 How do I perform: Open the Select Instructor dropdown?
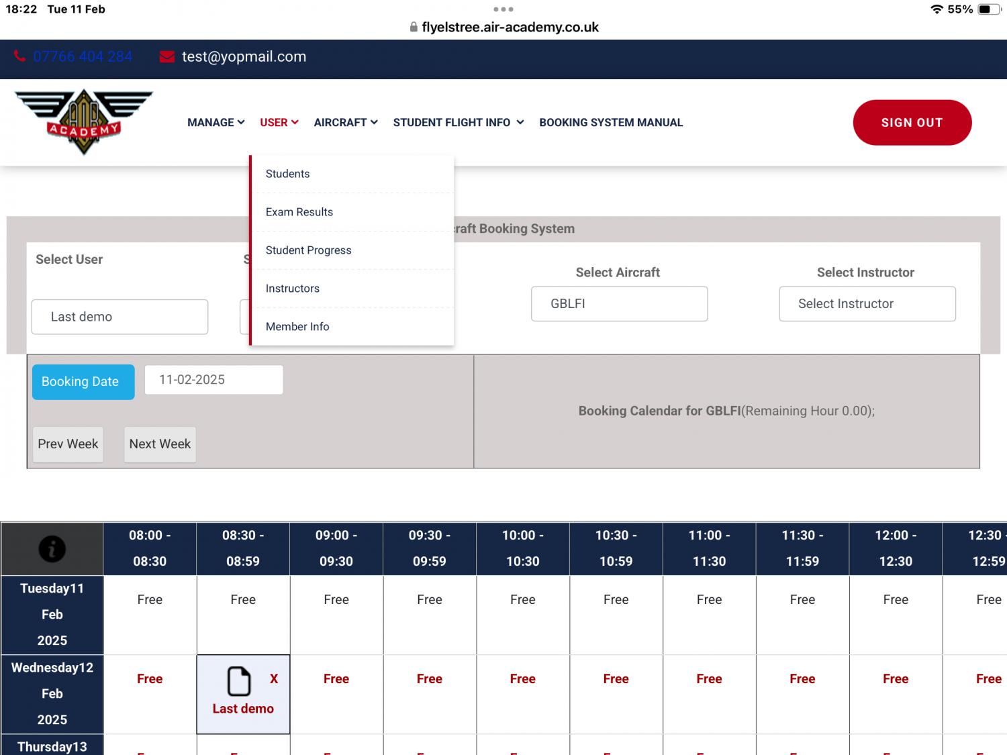tap(867, 303)
